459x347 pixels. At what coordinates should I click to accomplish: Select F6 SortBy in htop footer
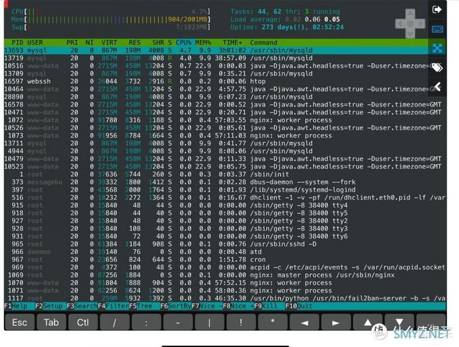[175, 306]
